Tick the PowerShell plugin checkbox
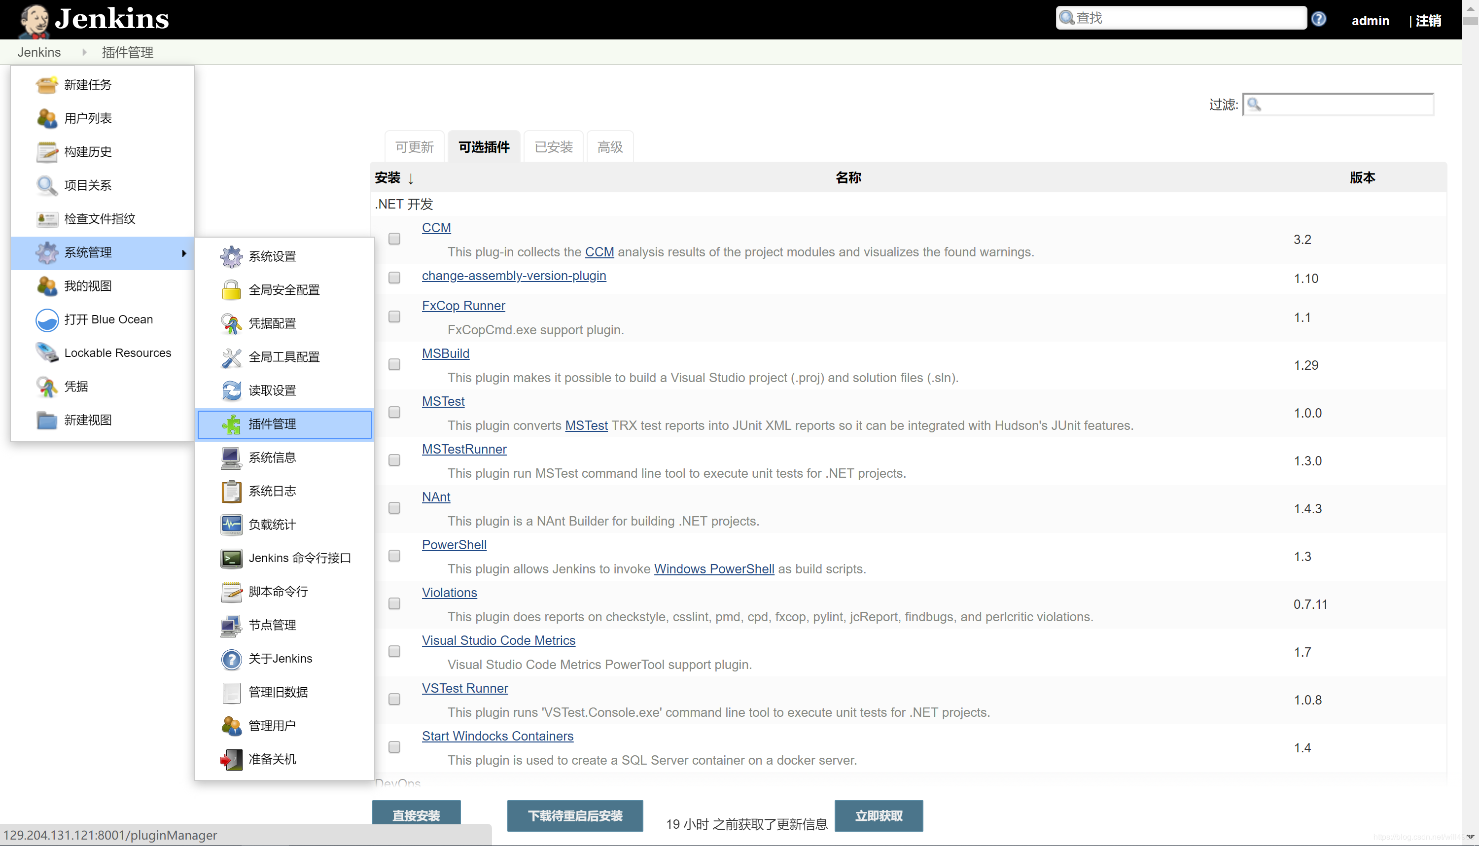This screenshot has height=846, width=1479. tap(394, 556)
